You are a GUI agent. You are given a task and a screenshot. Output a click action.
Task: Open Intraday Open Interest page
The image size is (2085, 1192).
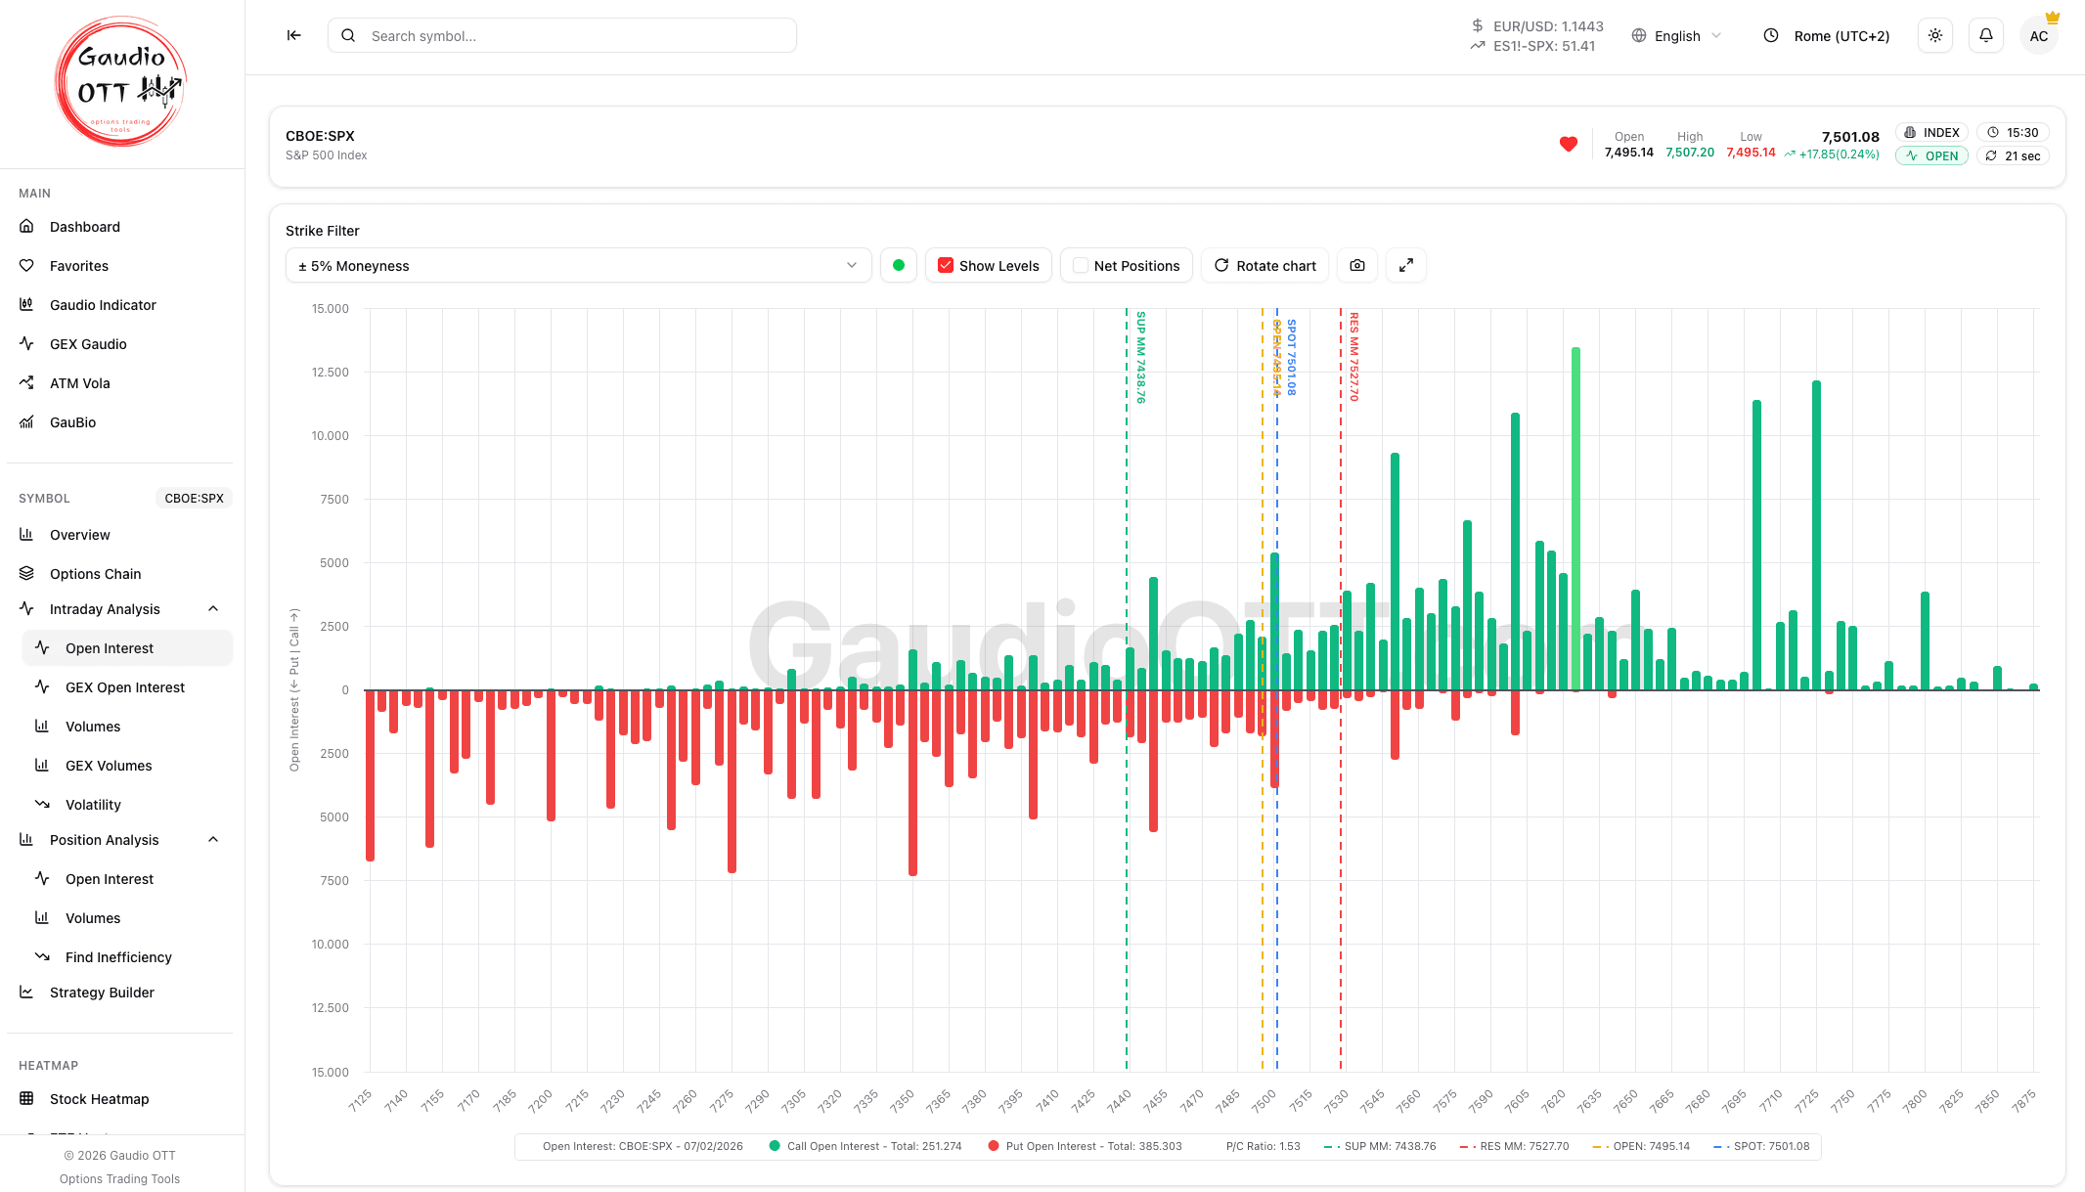click(127, 647)
